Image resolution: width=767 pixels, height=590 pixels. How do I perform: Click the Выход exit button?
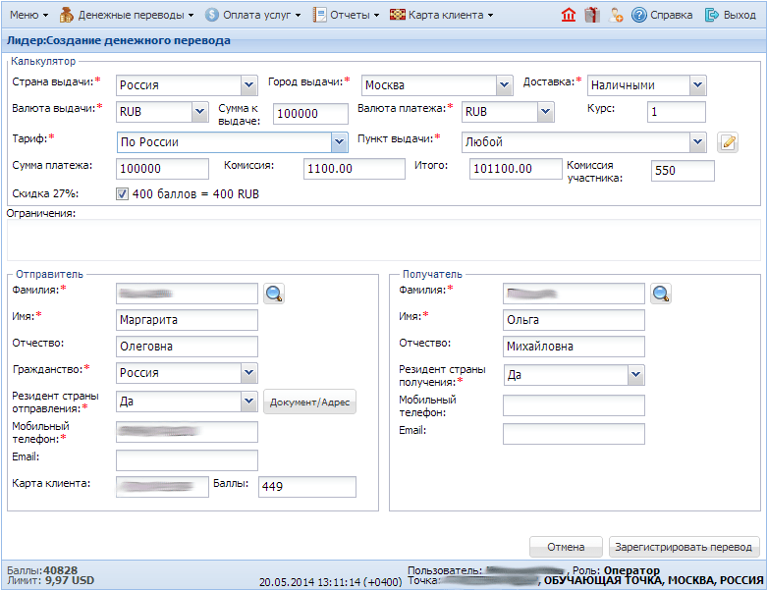click(x=730, y=15)
